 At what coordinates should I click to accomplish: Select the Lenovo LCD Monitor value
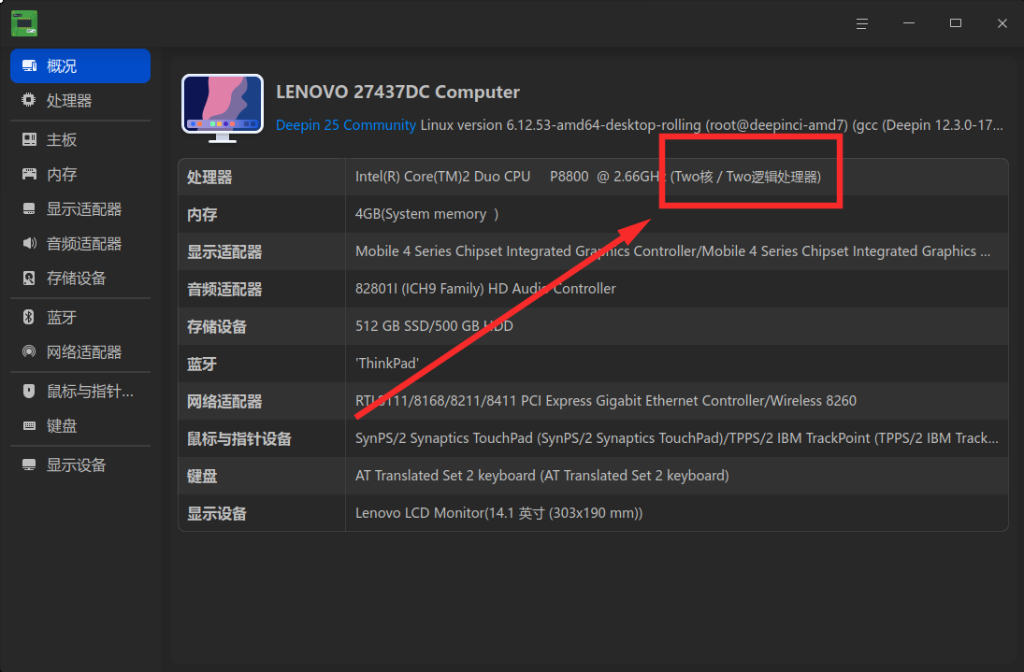499,513
